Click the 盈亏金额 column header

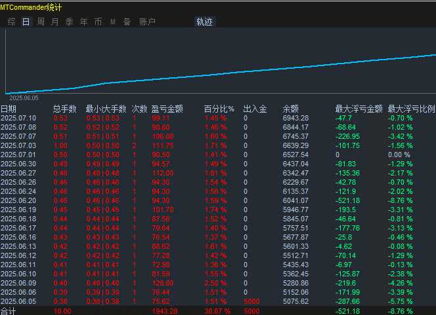tap(167, 109)
